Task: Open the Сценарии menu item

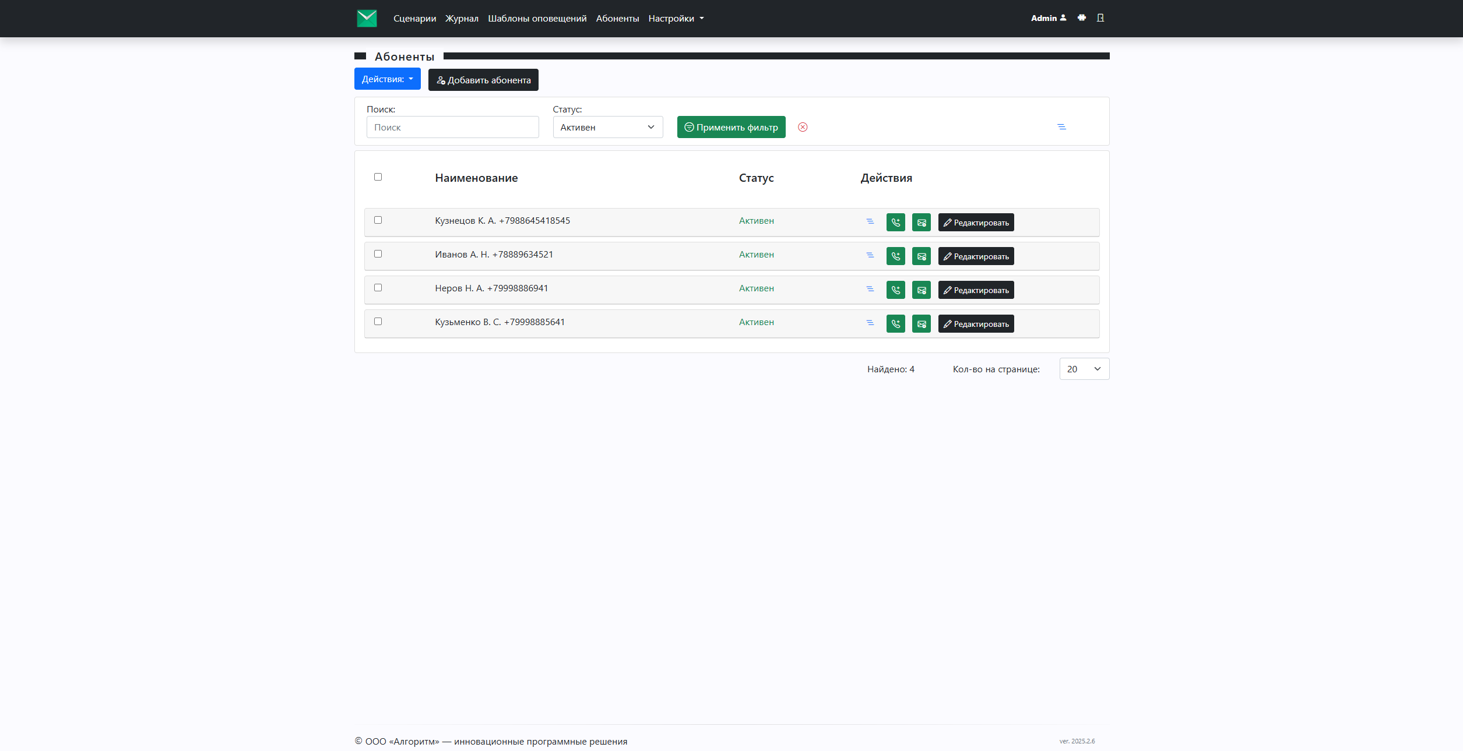Action: tap(414, 18)
